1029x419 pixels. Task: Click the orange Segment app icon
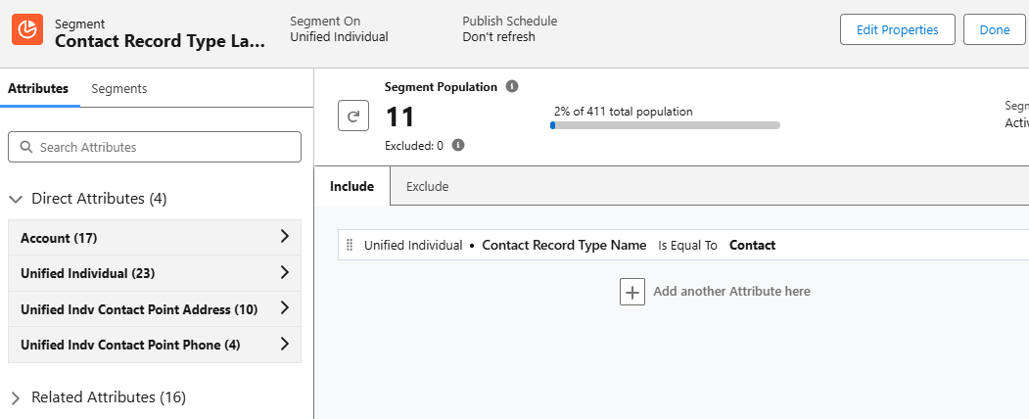click(27, 29)
